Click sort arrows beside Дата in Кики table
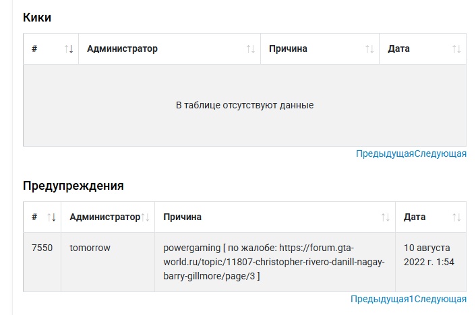 pyautogui.click(x=456, y=49)
